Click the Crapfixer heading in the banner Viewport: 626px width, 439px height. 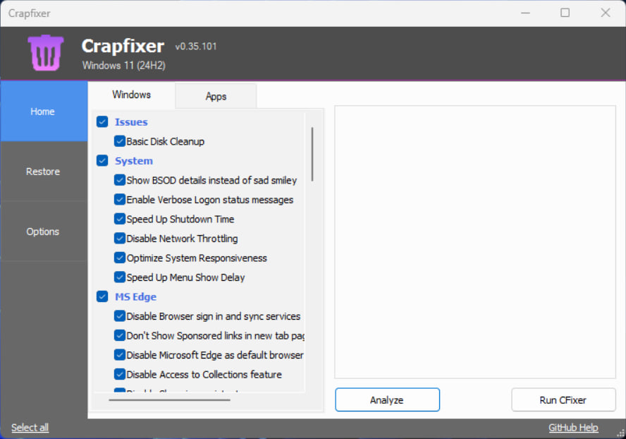pyautogui.click(x=123, y=47)
